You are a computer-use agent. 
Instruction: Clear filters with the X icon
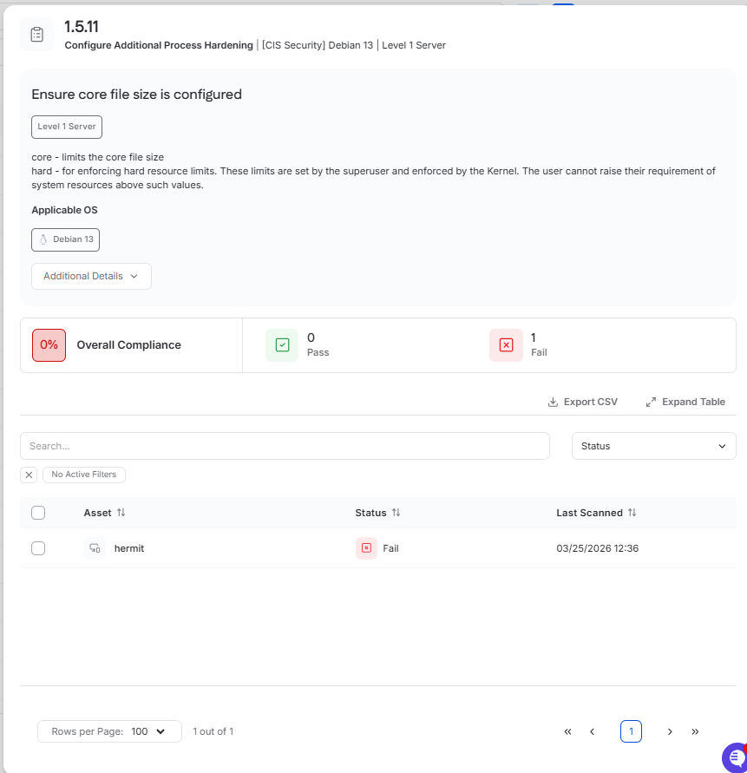tap(29, 475)
